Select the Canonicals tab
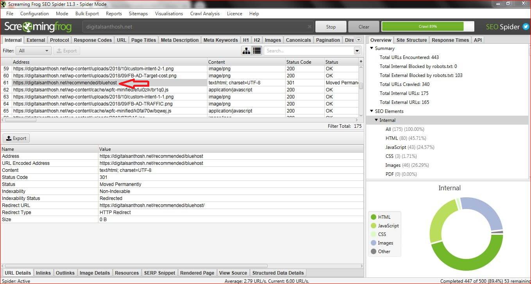The width and height of the screenshot is (531, 284). 299,40
